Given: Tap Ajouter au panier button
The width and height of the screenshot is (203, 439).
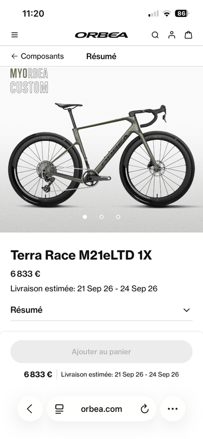Looking at the screenshot, I should coord(101,352).
